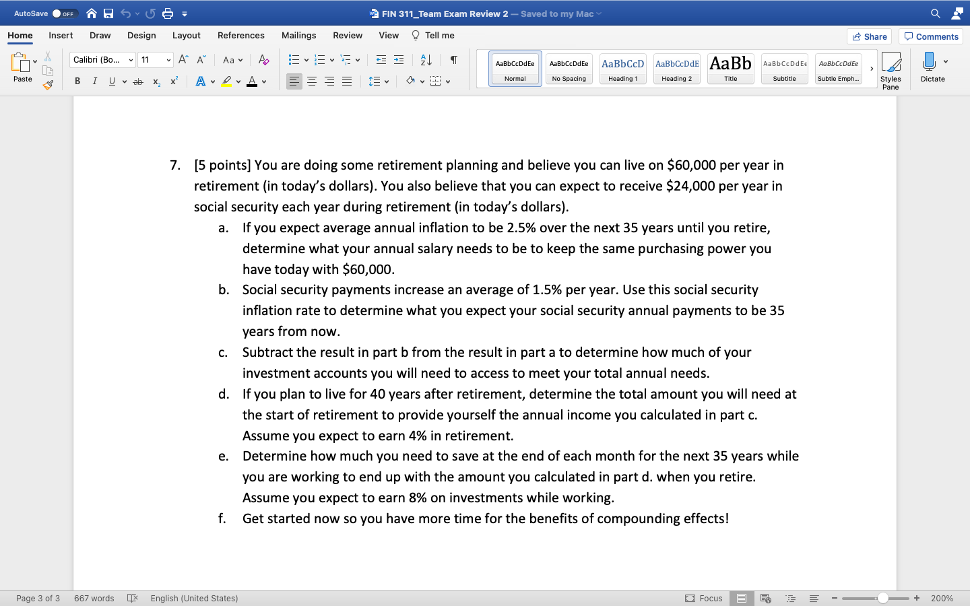Toggle bold formatting
The height and width of the screenshot is (606, 970).
click(x=77, y=81)
